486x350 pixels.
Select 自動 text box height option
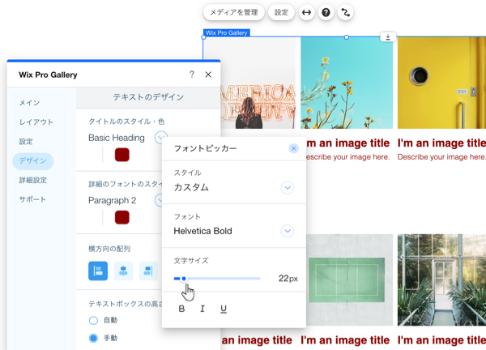coord(93,320)
